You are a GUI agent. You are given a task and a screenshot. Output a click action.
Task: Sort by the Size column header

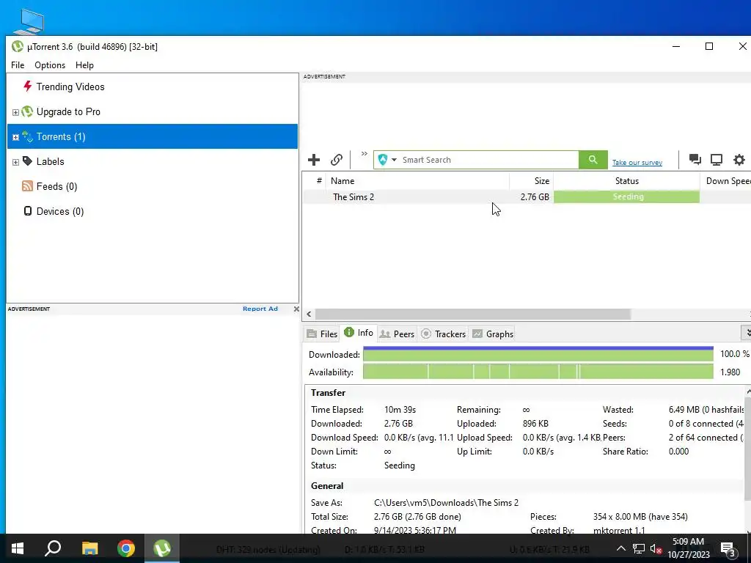(x=531, y=181)
